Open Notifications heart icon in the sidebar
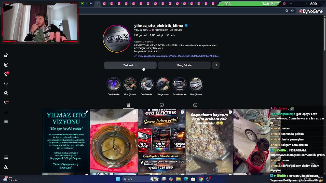Viewport: 326px width, 183px height. coord(6,103)
